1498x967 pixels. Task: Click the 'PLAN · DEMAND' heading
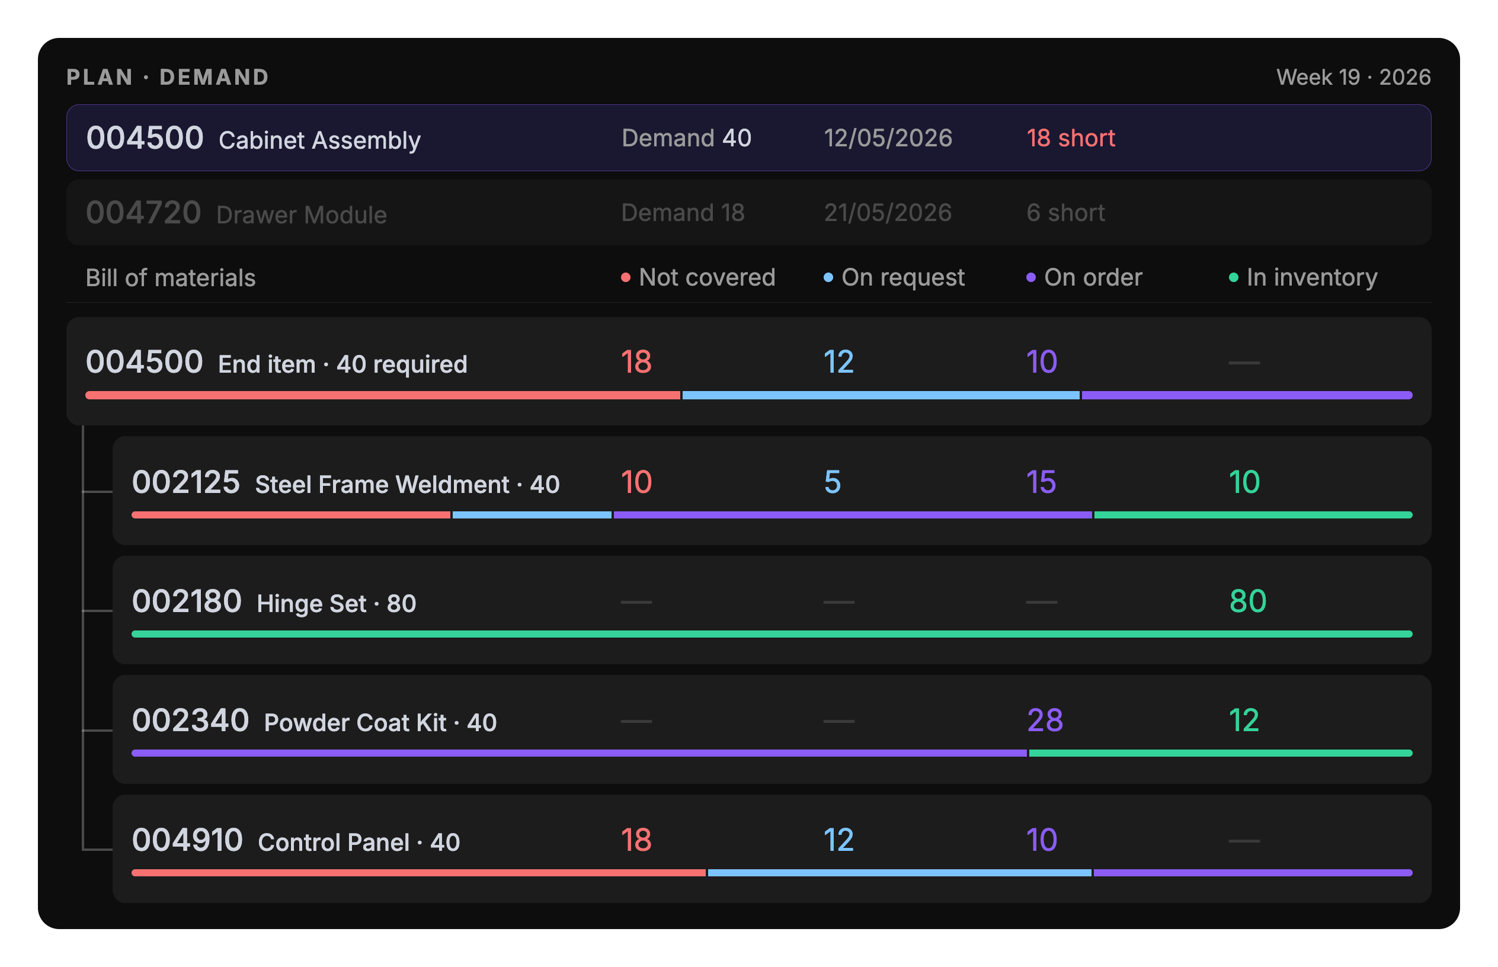click(x=168, y=76)
